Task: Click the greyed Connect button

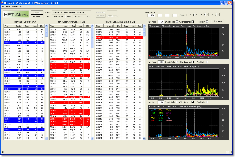Action: (x=37, y=13)
